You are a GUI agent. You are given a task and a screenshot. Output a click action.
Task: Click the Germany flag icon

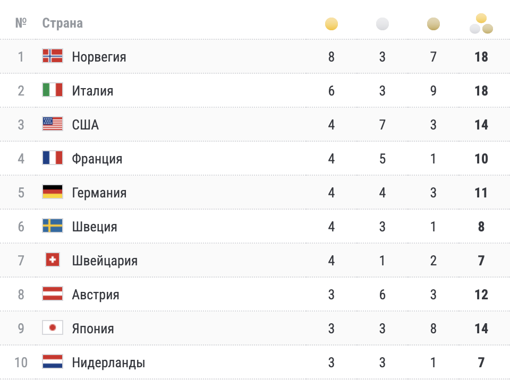tap(53, 192)
